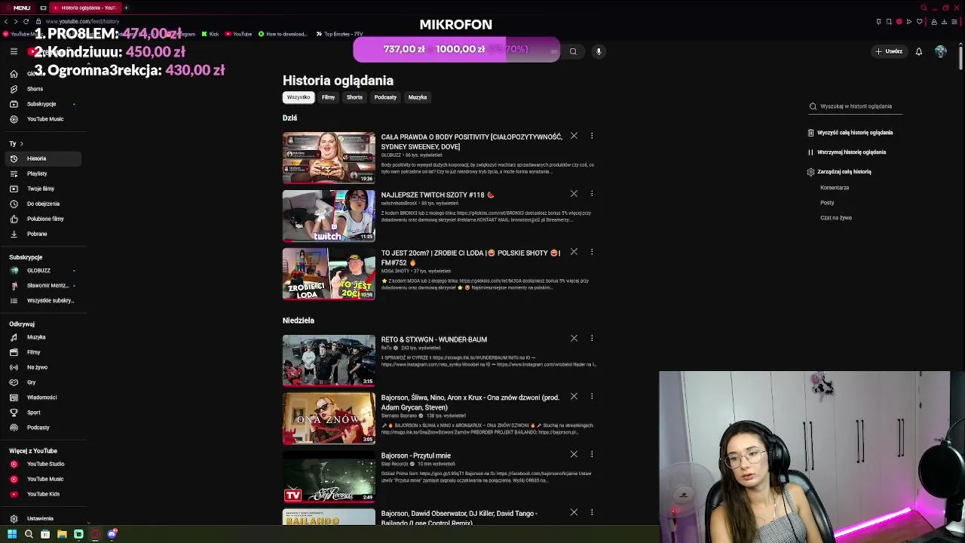Expand the Ty section chevron

[x=21, y=143]
